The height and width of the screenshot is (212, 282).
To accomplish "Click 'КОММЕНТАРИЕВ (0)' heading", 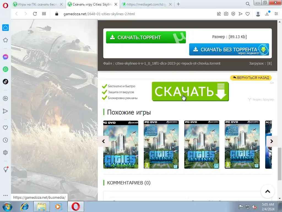I will pos(129,183).
